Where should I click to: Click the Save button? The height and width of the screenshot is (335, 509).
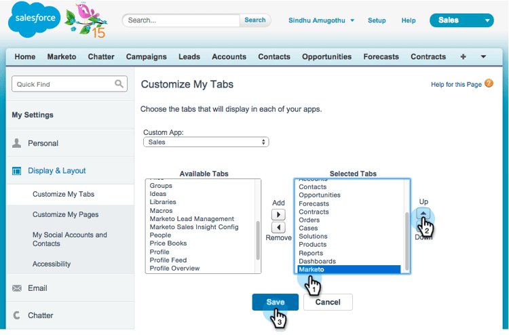click(276, 302)
